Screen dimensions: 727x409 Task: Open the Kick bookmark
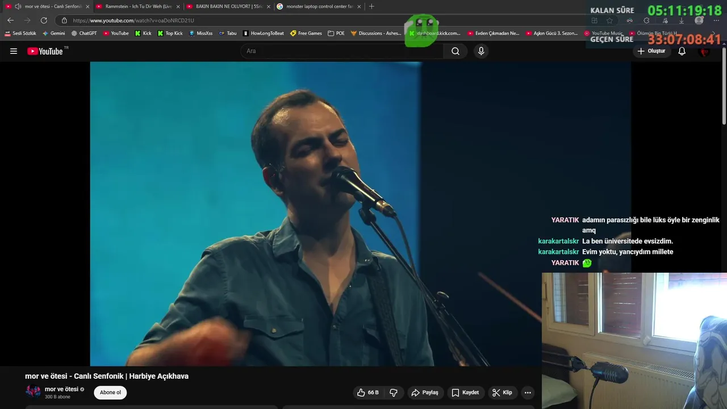[143, 34]
